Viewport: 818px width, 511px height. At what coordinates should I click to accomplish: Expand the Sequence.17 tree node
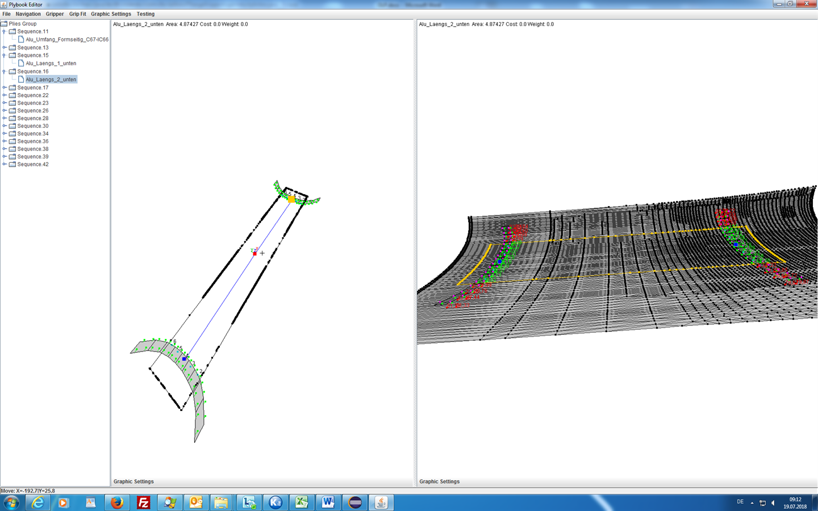coord(5,88)
